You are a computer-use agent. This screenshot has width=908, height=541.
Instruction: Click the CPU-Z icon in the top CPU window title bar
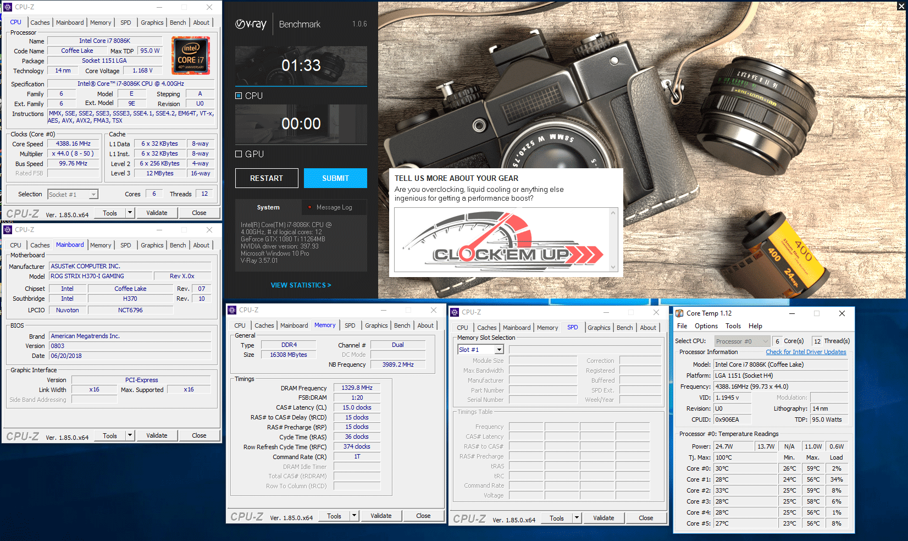coord(8,7)
